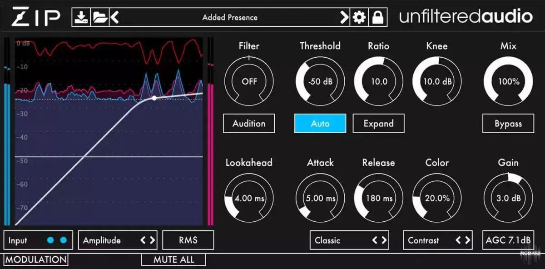Click the Lookahead label text

[x=249, y=163]
